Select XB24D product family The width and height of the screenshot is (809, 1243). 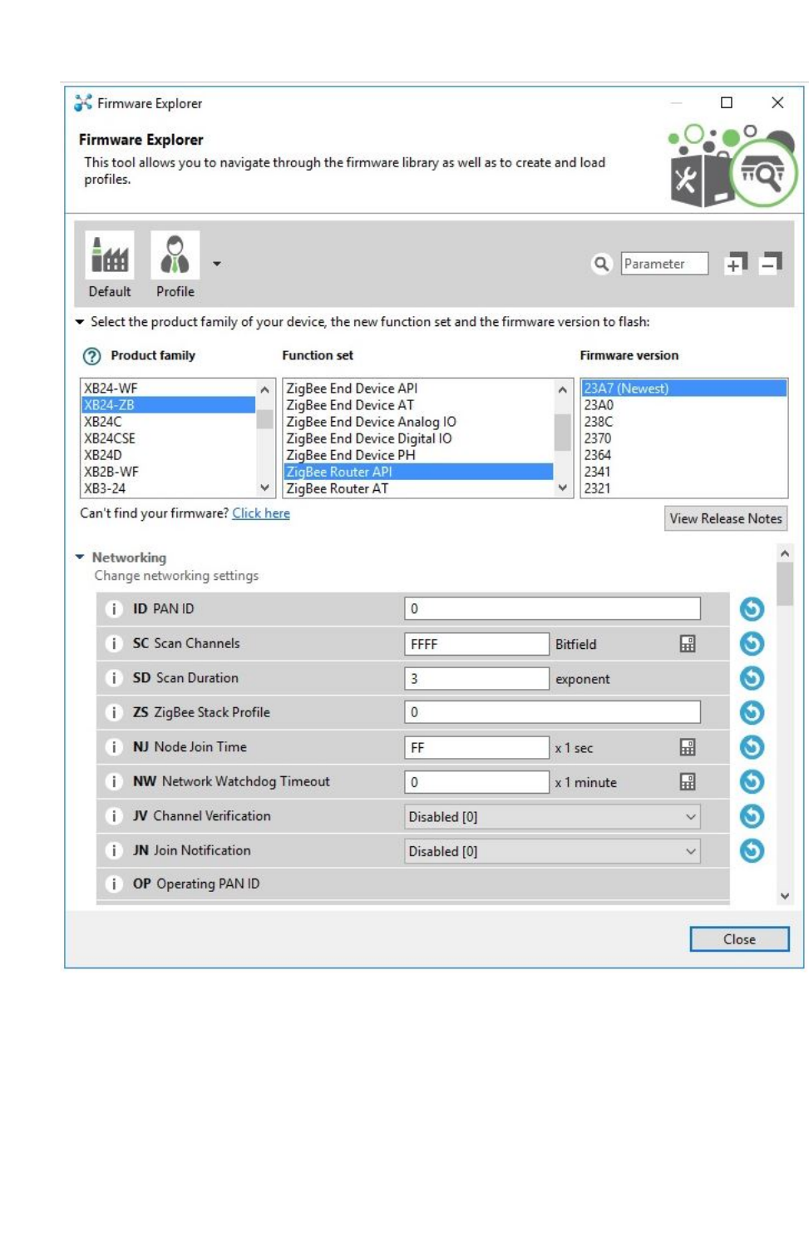click(x=168, y=455)
